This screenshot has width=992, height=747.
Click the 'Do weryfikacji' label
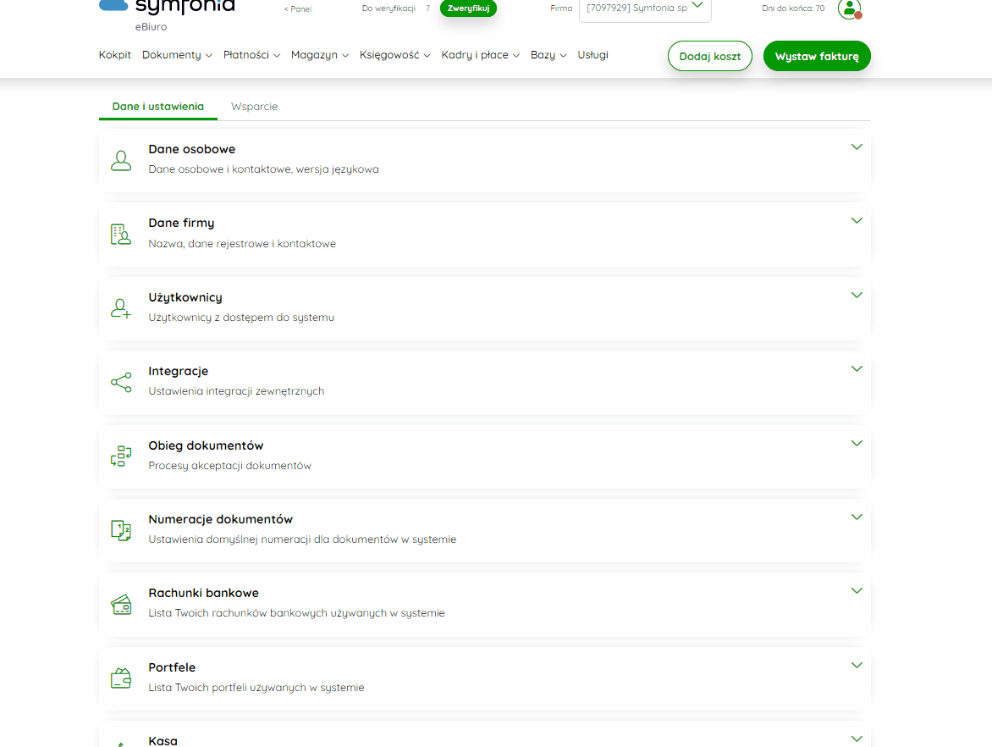389,8
